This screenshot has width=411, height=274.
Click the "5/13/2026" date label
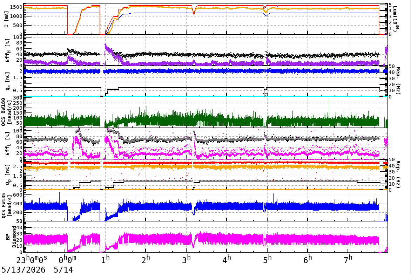[23, 270]
